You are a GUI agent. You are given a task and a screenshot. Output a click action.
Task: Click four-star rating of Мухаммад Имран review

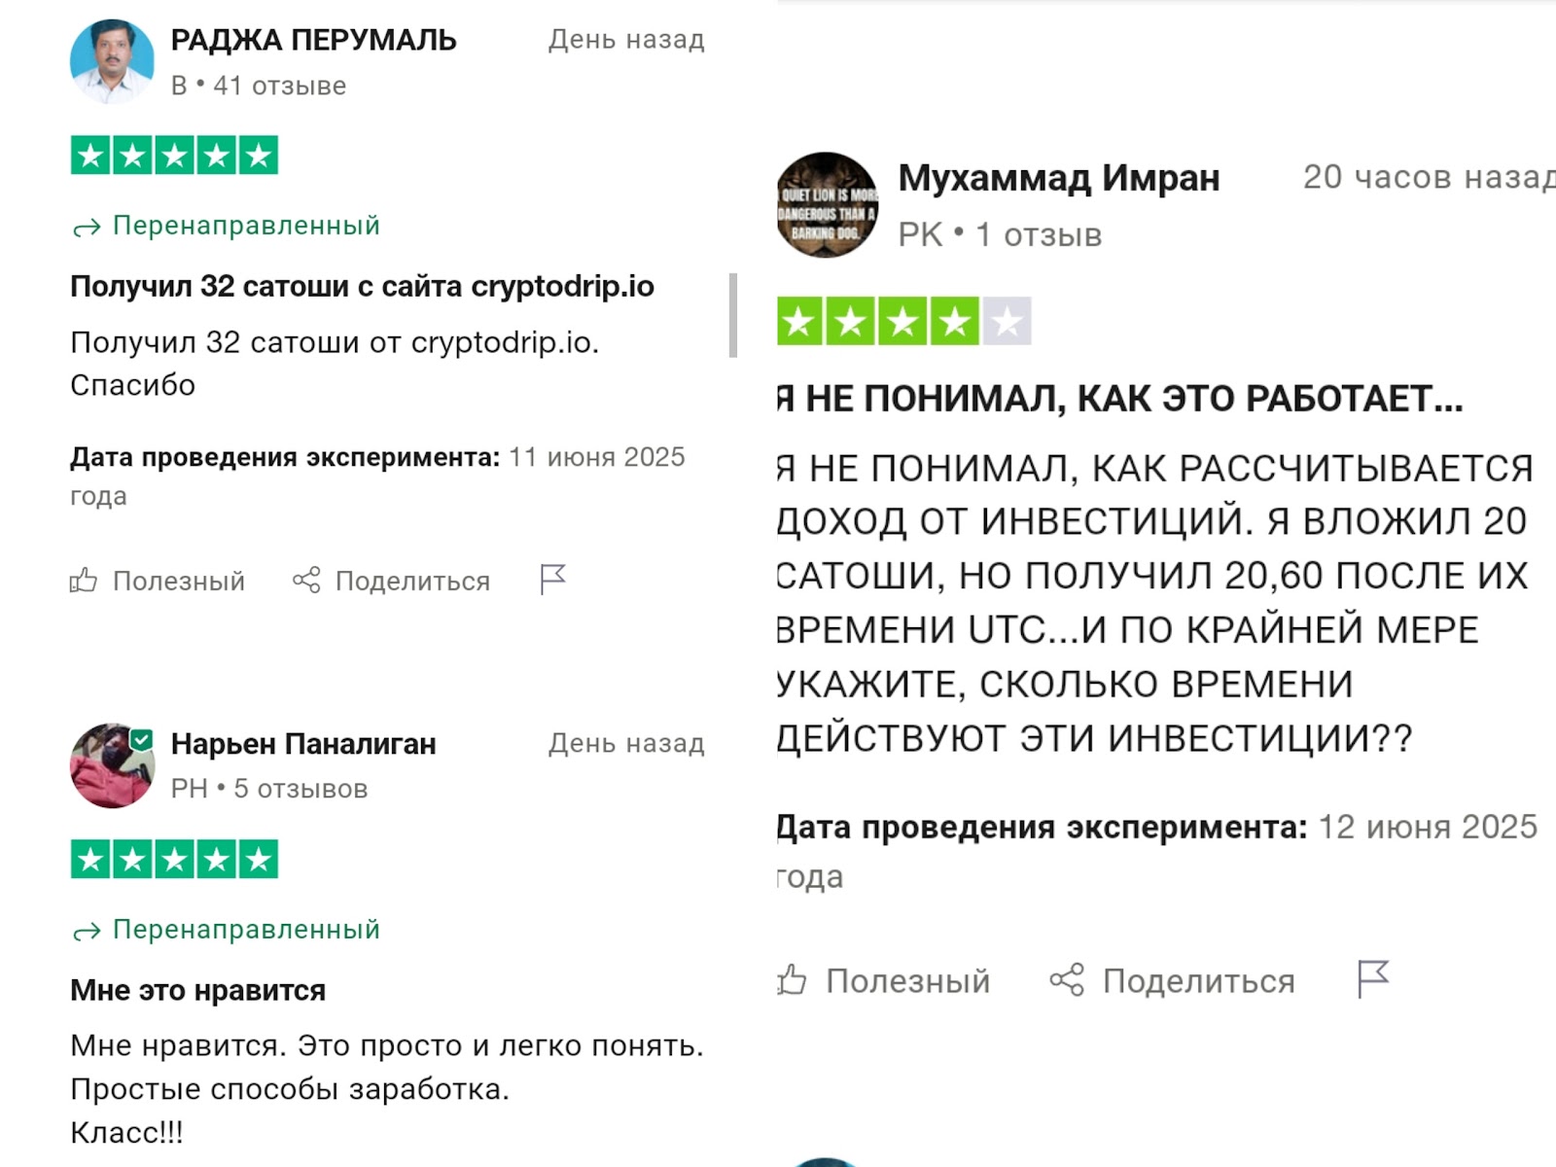point(903,321)
